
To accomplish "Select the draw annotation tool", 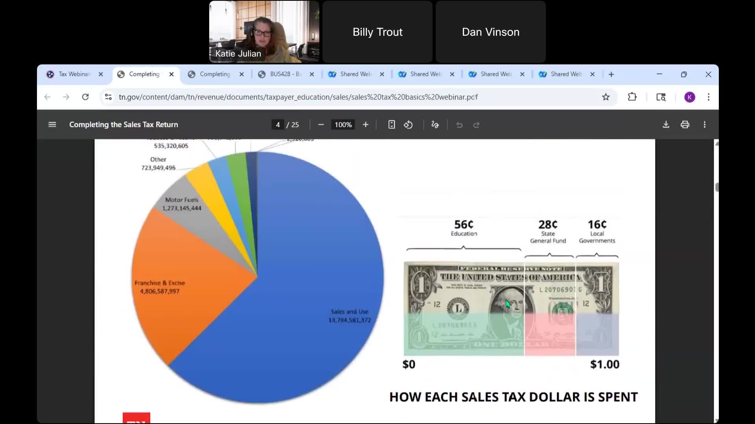I will (435, 124).
